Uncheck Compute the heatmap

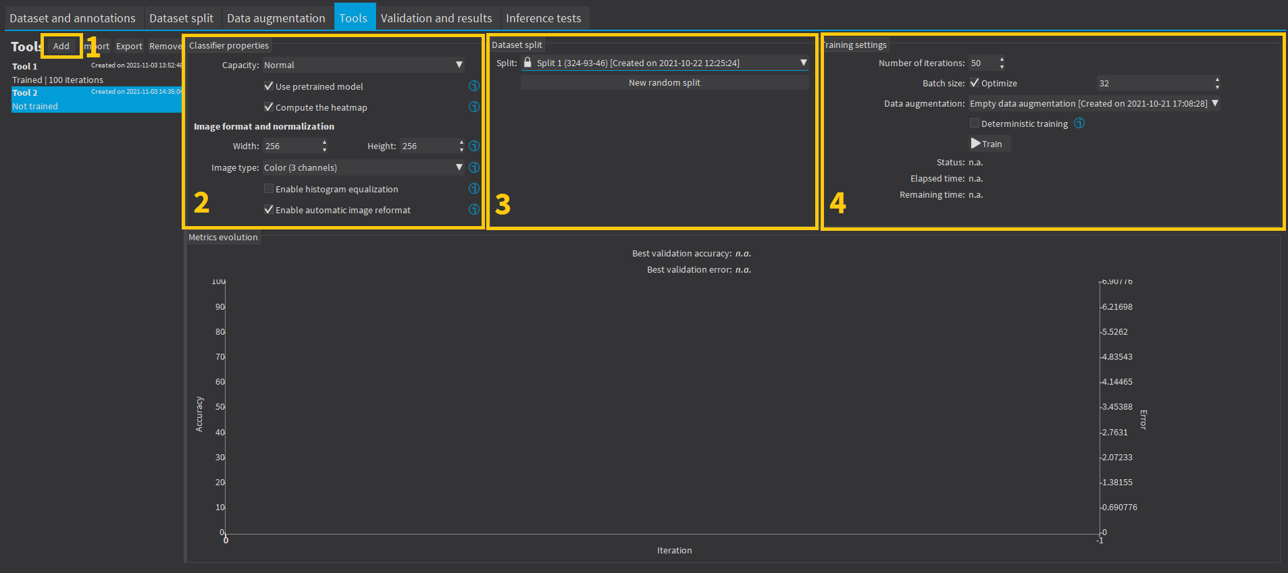coord(269,107)
